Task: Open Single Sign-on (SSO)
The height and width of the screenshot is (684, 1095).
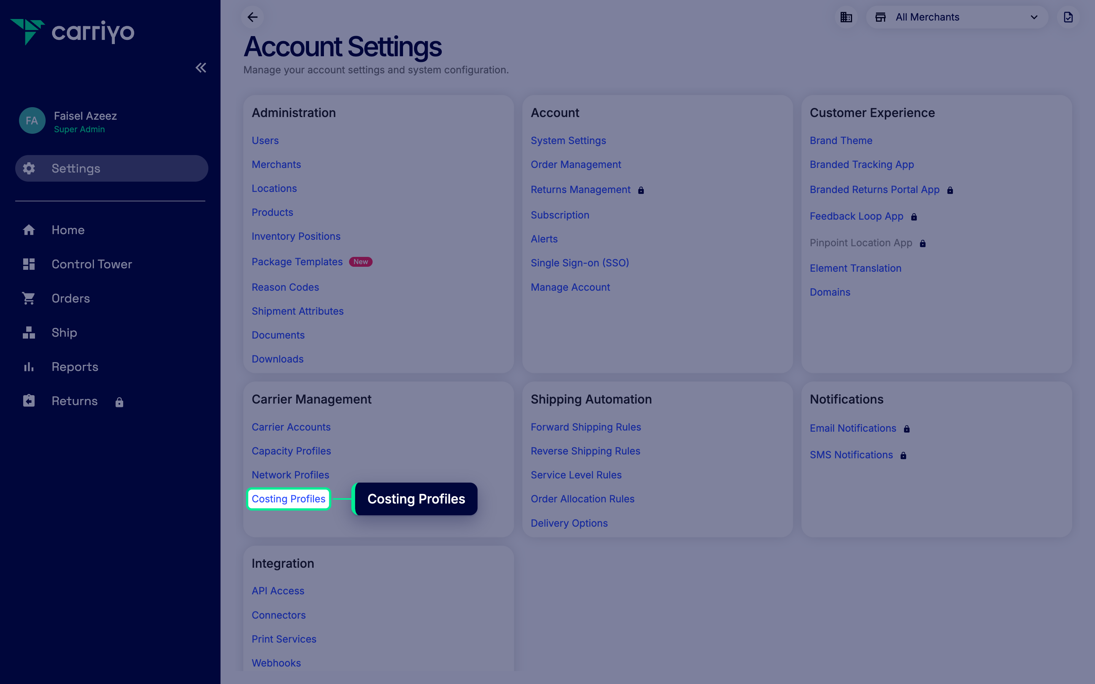Action: tap(579, 263)
